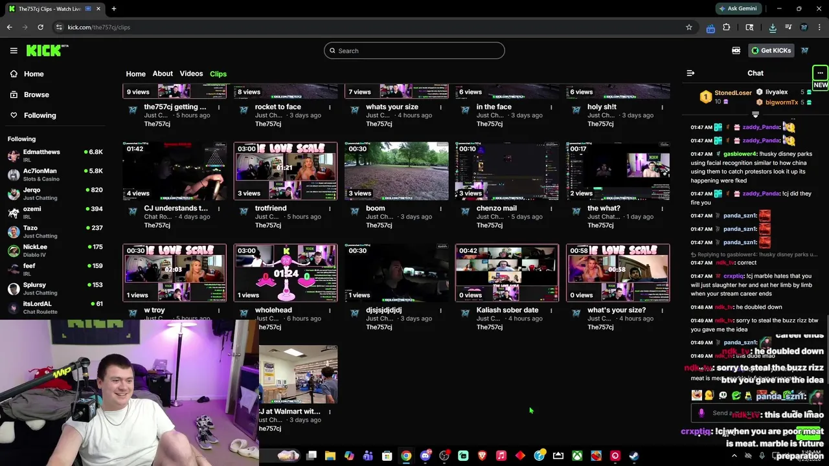Play the 'trotfriend' clip thumbnail
Screen dimensions: 829x466
286,171
